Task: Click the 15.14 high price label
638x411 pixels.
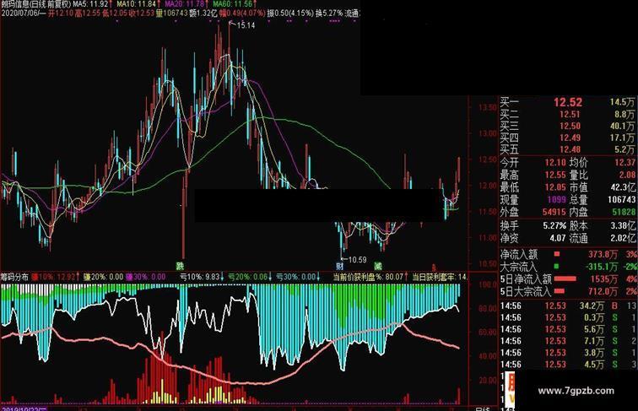Action: point(246,25)
